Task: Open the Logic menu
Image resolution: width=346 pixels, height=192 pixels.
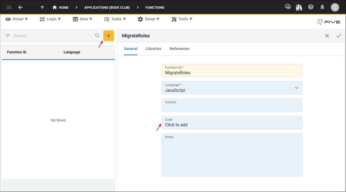Action: [50, 19]
